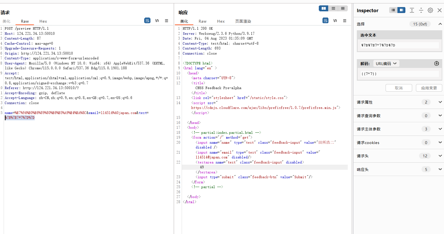Click the Origin header in request
The image size is (444, 234).
point(39,53)
